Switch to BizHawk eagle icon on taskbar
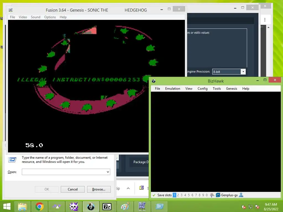 91,206
